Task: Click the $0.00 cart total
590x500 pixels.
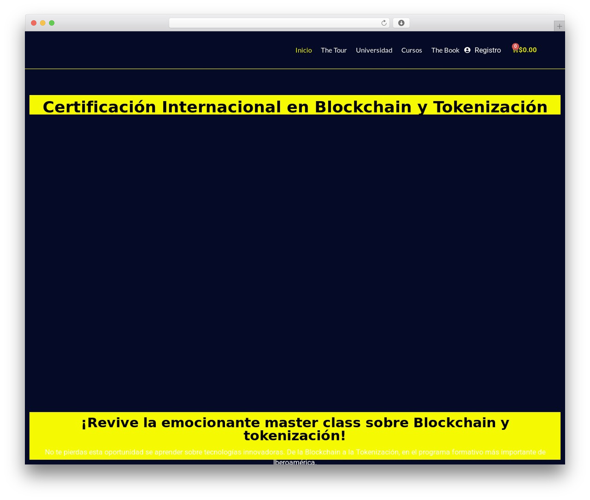Action: click(x=528, y=50)
